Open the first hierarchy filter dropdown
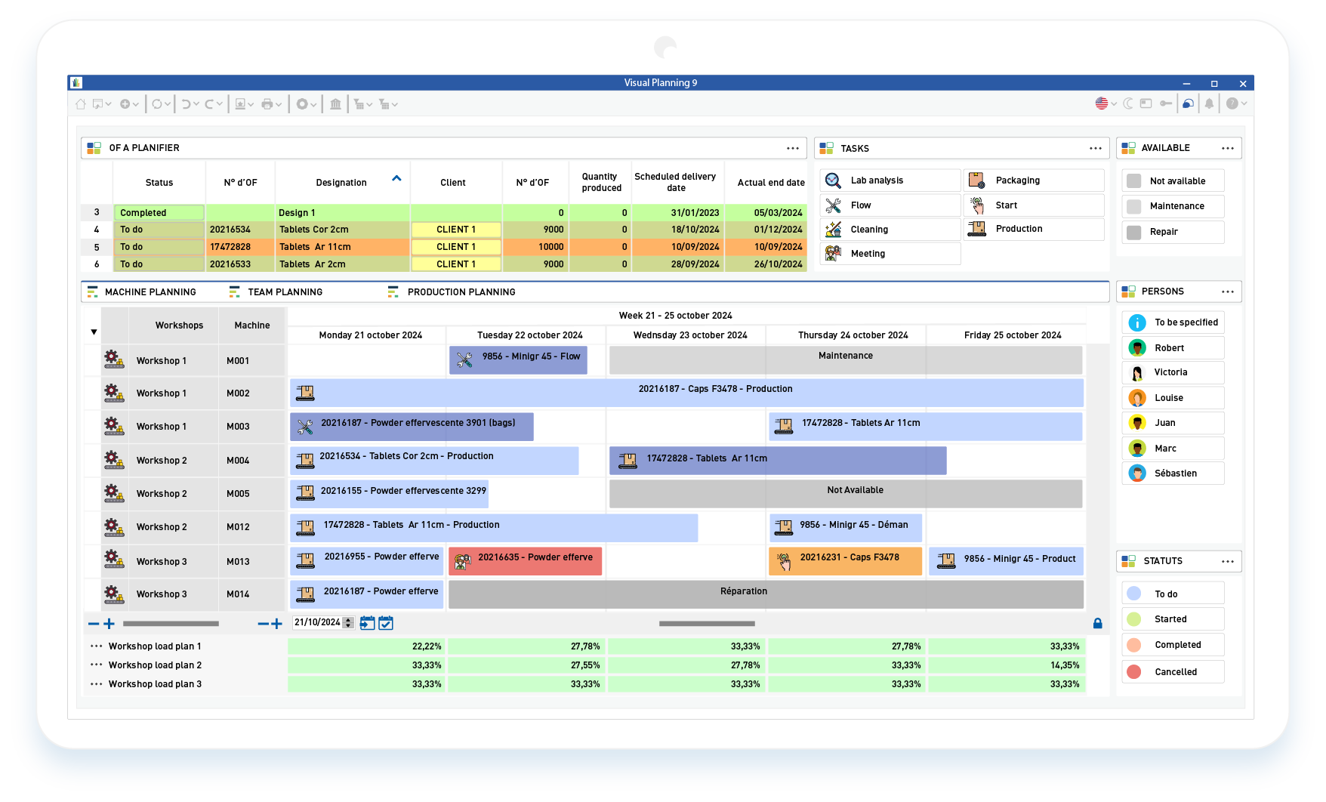The image size is (1326, 802). point(362,104)
